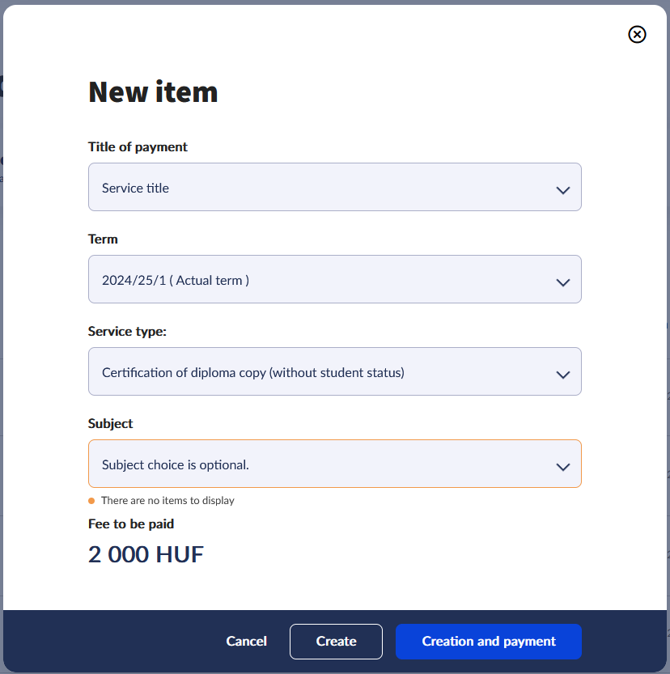
Task: Open the 'Service title' payment dropdown
Action: tap(324, 188)
